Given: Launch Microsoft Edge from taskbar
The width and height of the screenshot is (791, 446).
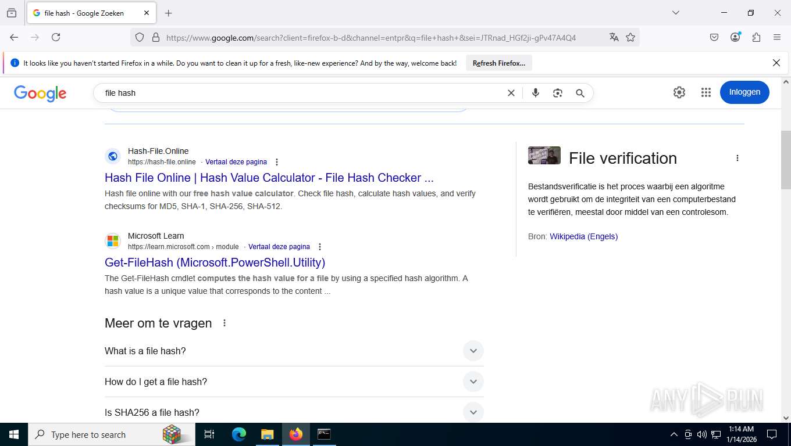Looking at the screenshot, I should point(239,434).
